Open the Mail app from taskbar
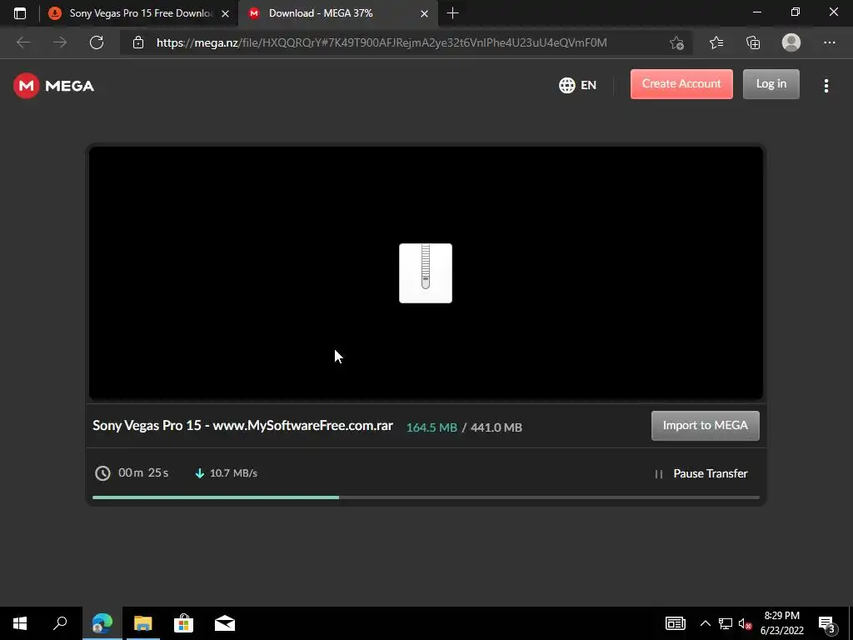 [x=225, y=623]
